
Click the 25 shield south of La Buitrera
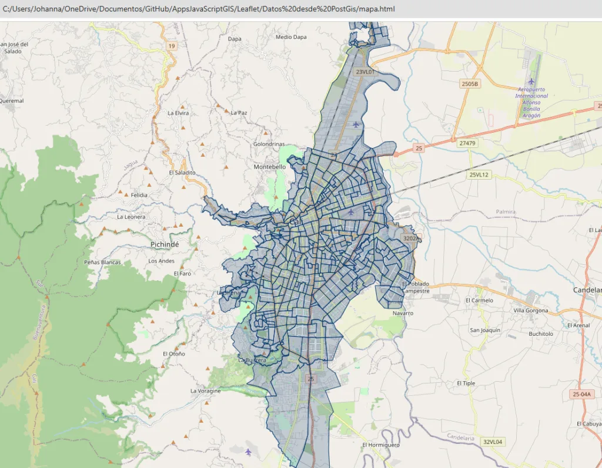coord(310,379)
